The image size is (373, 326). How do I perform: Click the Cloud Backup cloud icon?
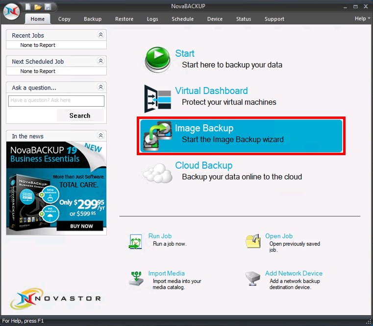click(x=157, y=172)
